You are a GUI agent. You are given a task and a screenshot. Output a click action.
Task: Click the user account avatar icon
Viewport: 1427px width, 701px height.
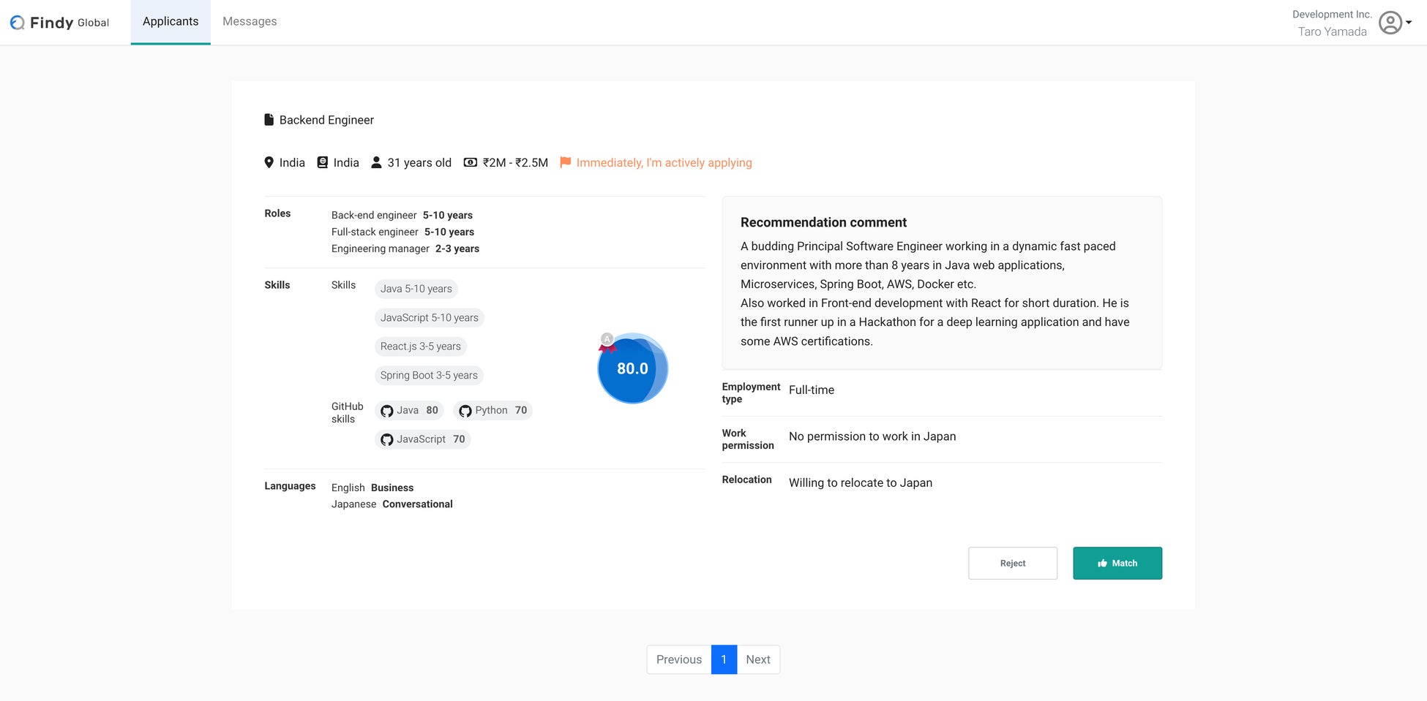pyautogui.click(x=1390, y=23)
